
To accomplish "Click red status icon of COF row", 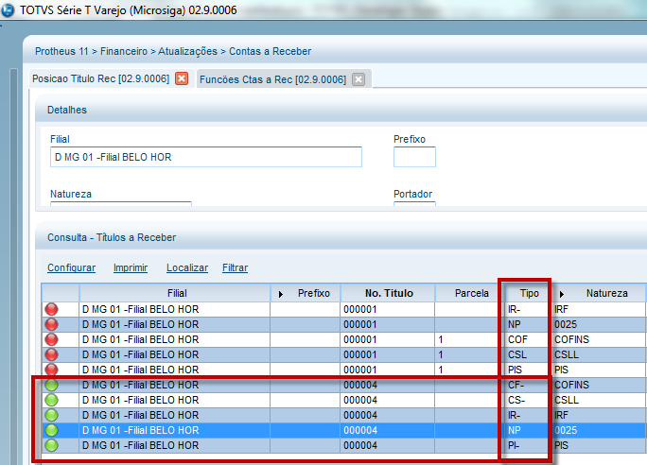I will point(52,339).
